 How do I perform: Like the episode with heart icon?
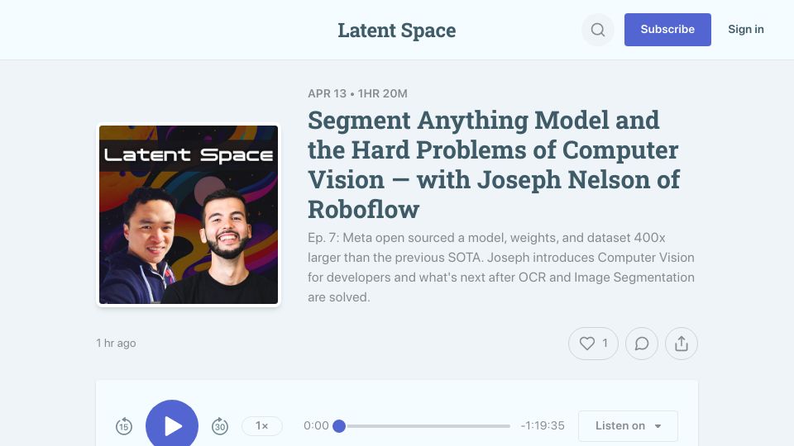click(593, 344)
